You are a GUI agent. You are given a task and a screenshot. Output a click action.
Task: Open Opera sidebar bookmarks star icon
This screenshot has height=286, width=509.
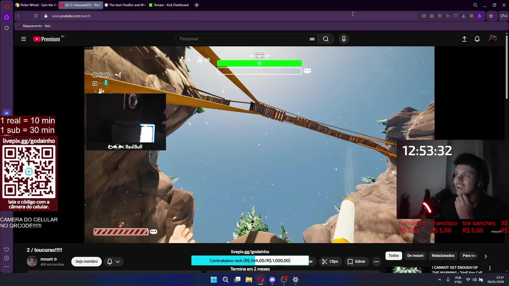(6, 28)
